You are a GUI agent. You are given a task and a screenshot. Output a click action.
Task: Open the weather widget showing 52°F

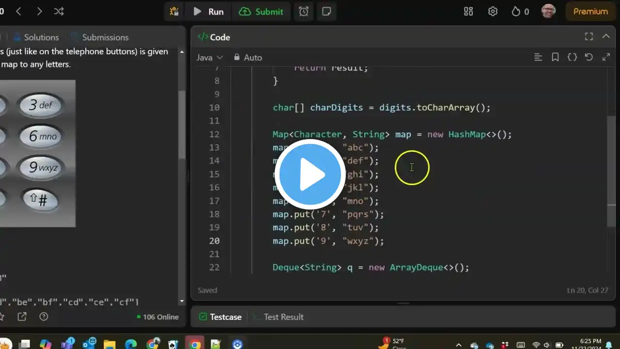point(392,344)
